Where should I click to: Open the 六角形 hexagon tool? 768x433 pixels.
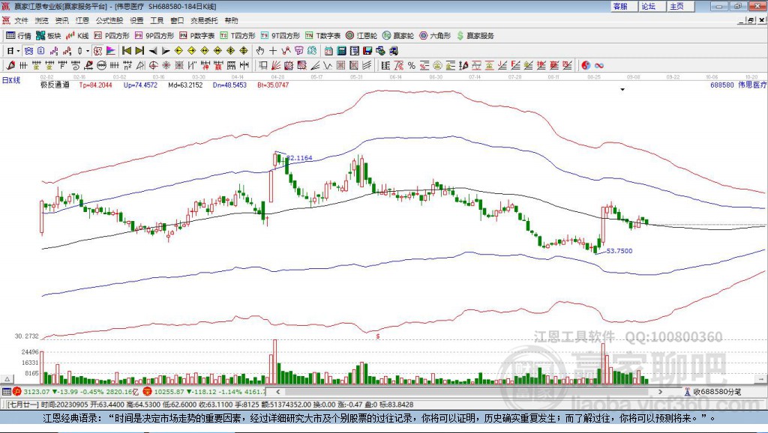[x=435, y=36]
